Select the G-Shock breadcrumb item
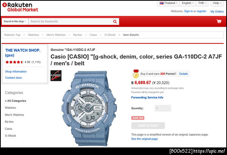This screenshot has width=227, height=155. [x=110, y=35]
